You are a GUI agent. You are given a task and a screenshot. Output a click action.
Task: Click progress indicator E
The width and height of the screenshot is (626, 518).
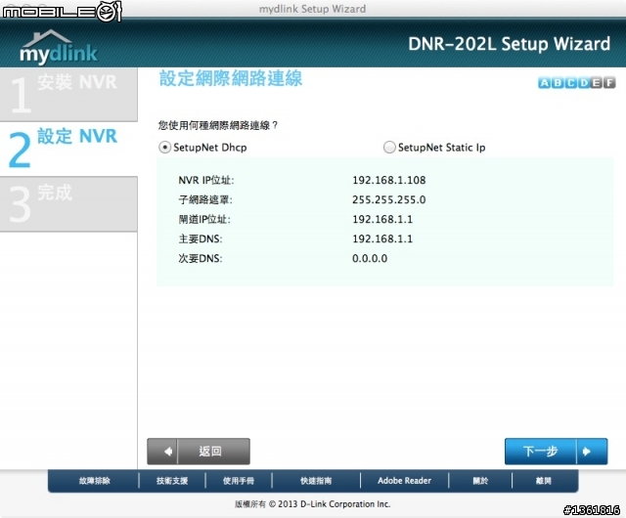point(597,83)
